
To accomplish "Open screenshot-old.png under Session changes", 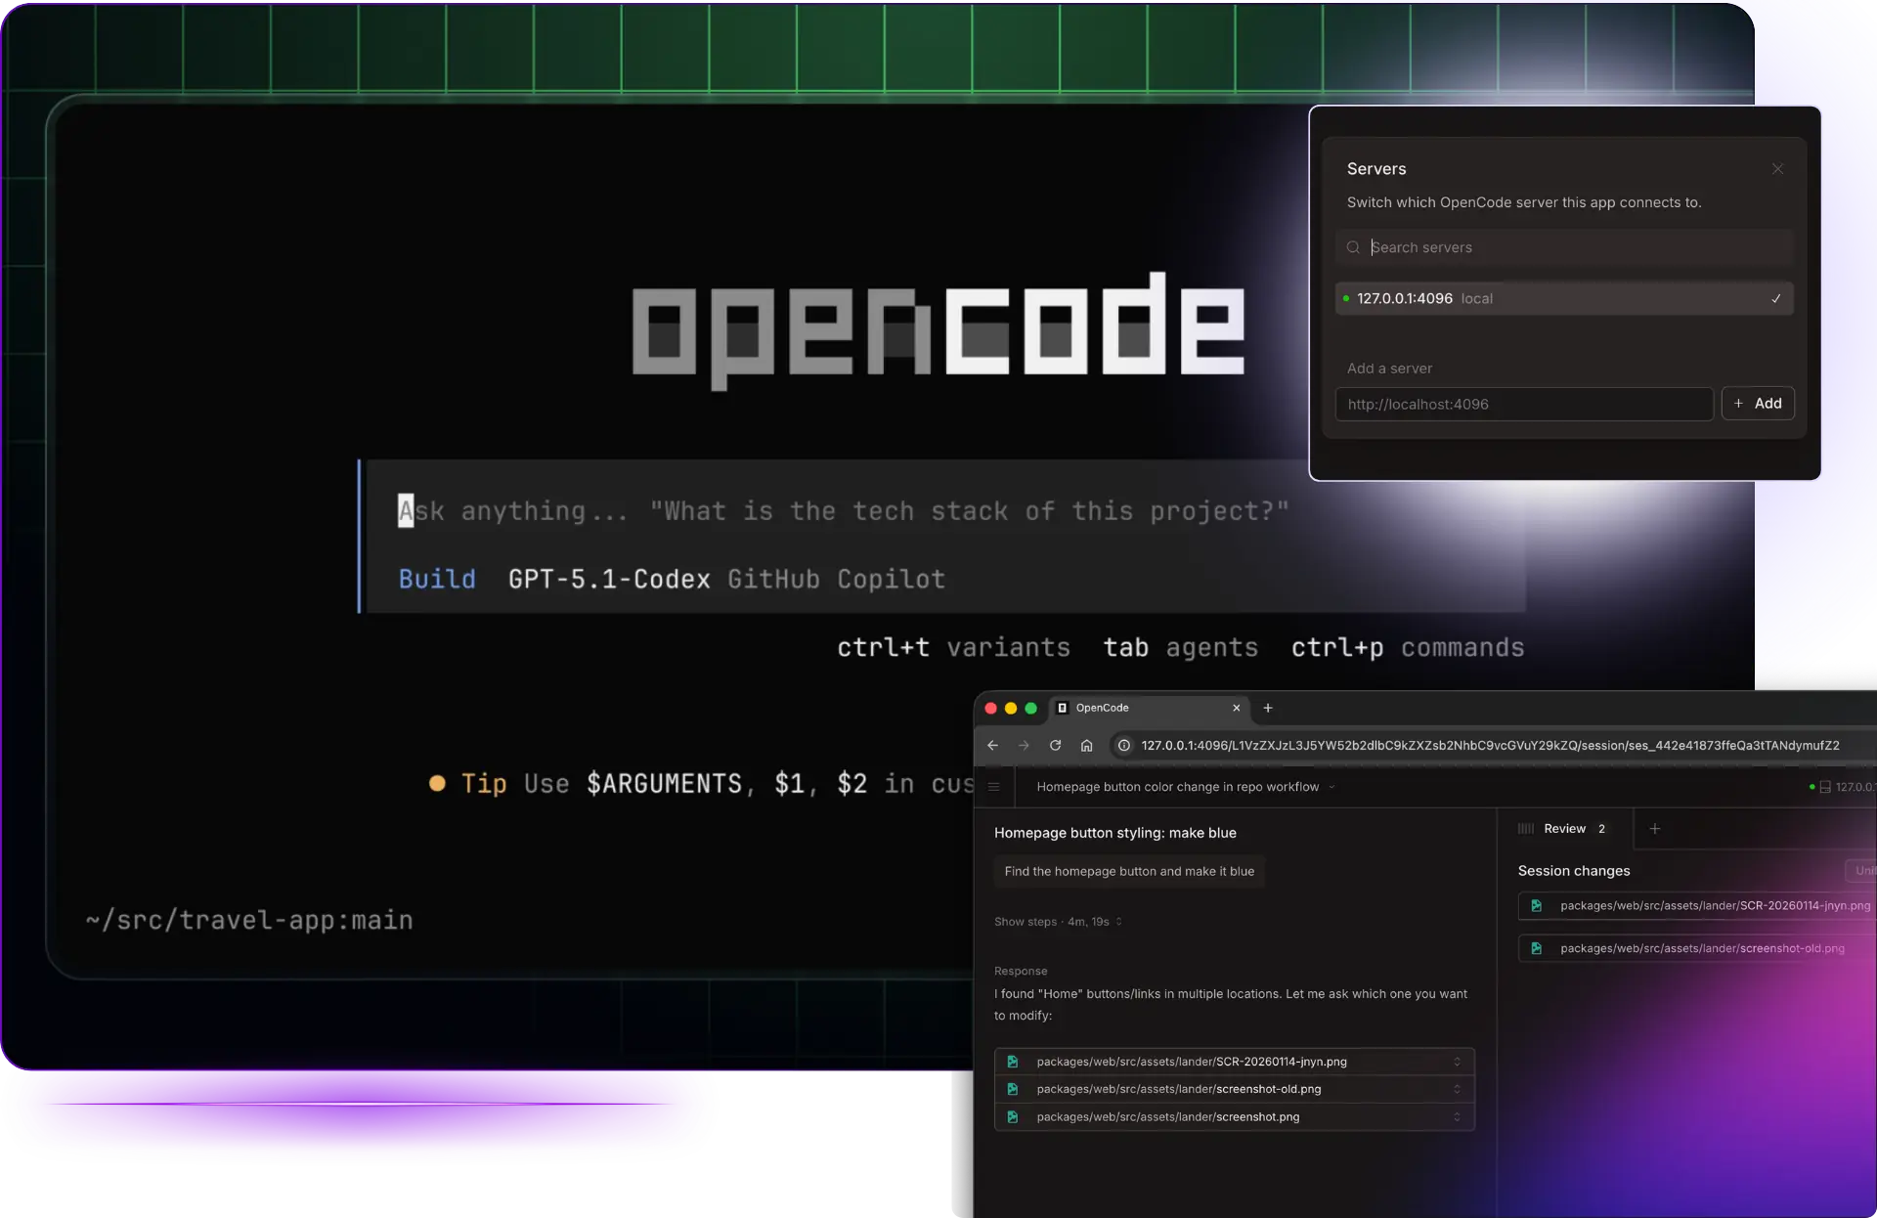I will (x=1696, y=948).
